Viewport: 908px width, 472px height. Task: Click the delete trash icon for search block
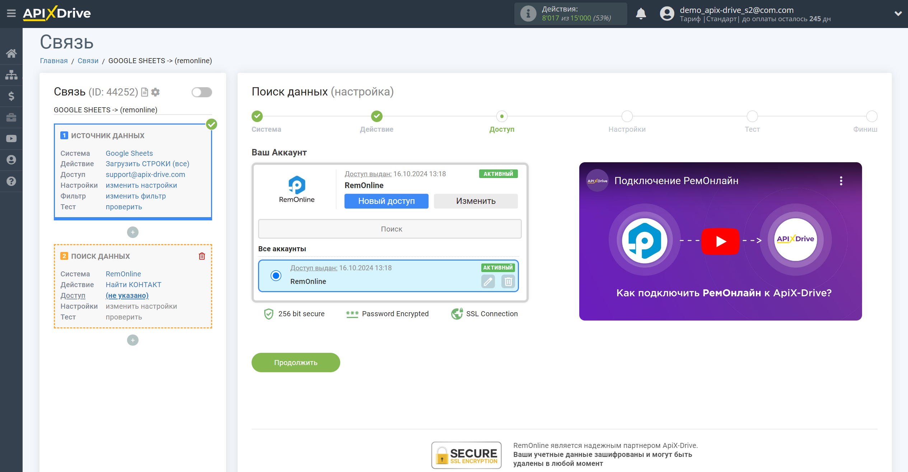[202, 256]
